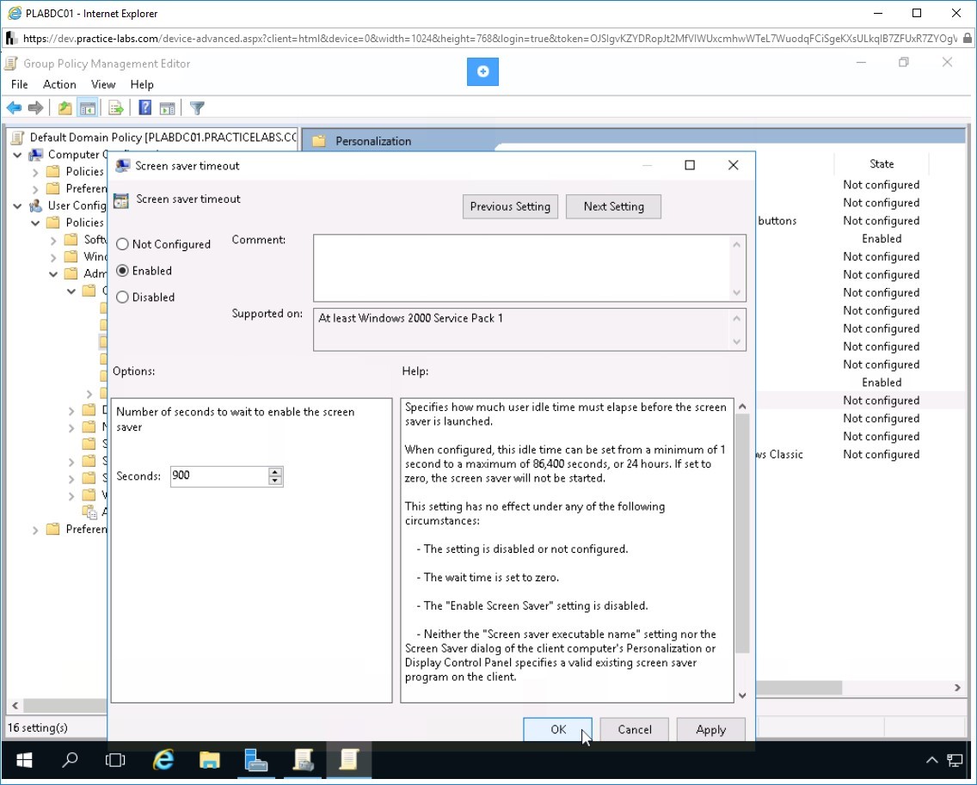Screen dimensions: 977x785
Task: Click the grey Forward arrow in toolbar
Action: [x=35, y=107]
